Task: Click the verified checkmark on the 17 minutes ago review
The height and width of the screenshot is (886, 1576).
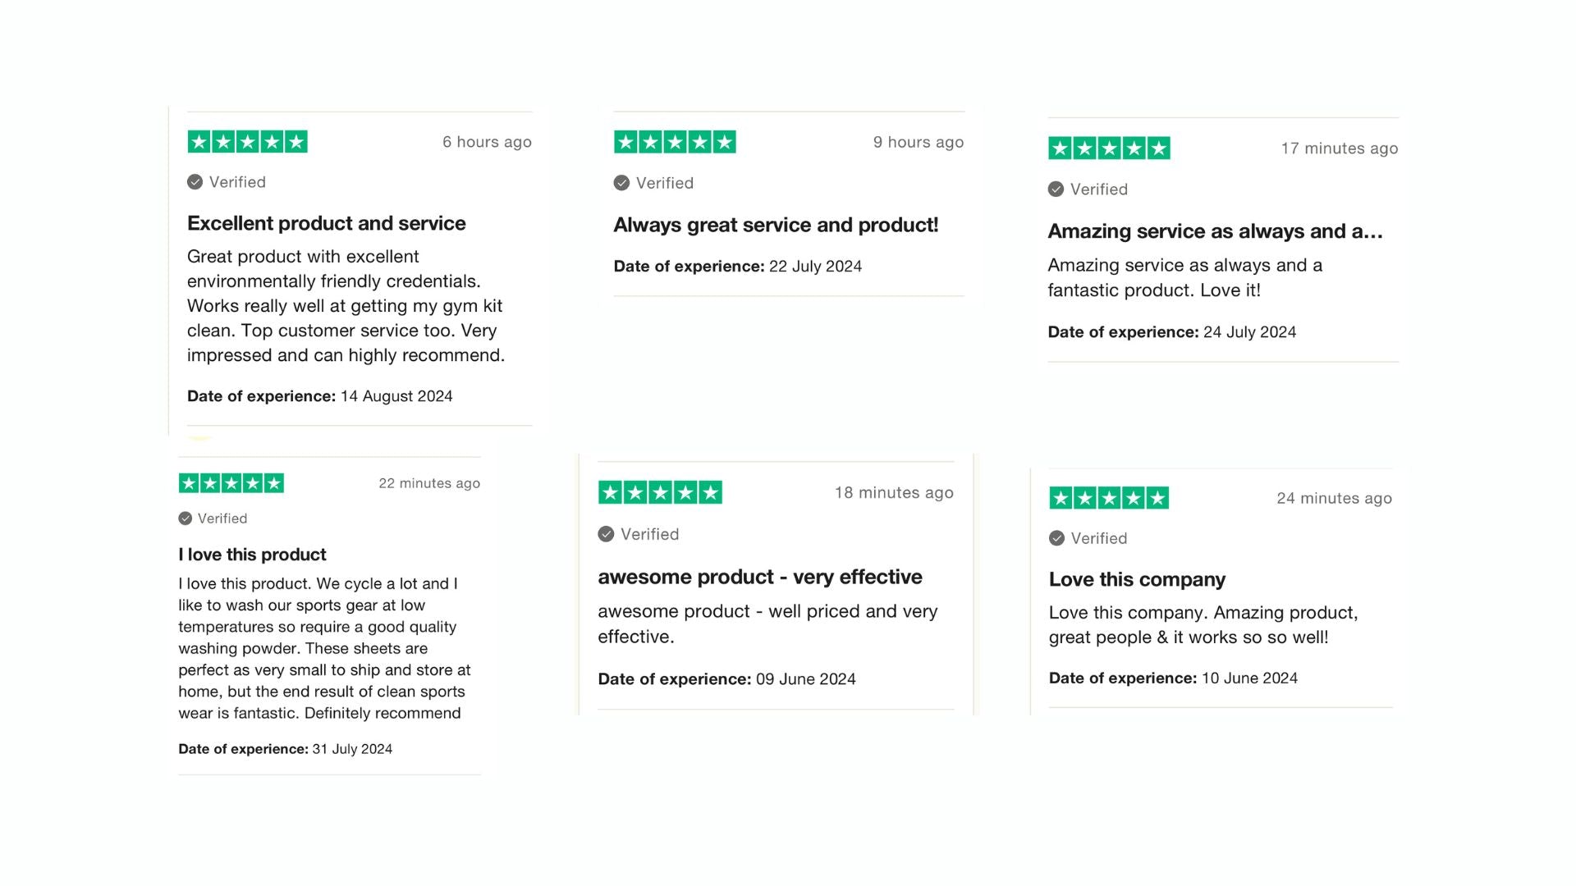Action: (x=1056, y=190)
